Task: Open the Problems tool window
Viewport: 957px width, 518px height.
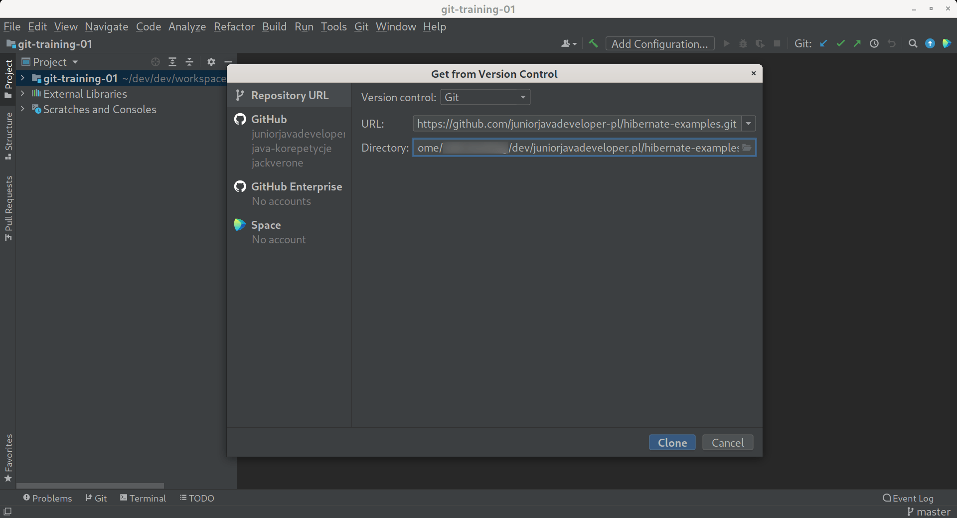Action: tap(47, 498)
